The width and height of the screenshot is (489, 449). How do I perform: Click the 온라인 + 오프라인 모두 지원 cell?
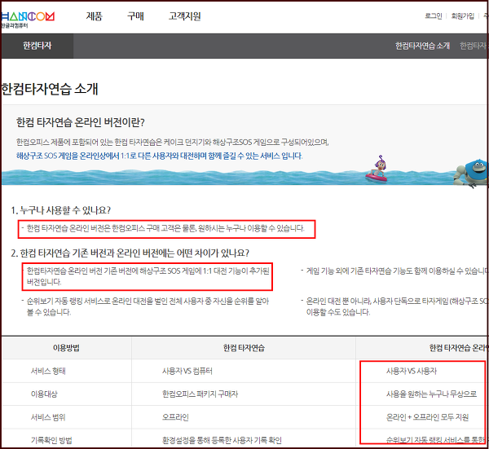point(427,417)
